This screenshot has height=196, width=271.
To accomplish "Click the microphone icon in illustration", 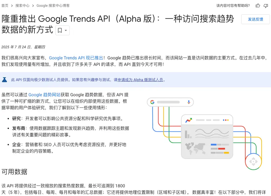I will coord(189,102).
